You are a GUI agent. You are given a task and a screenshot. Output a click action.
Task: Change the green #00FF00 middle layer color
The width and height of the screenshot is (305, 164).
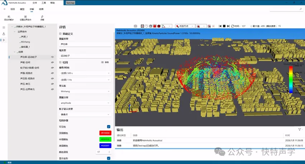click(105, 139)
